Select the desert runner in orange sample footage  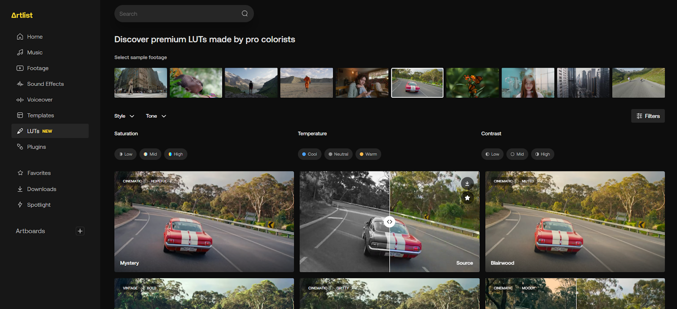307,83
